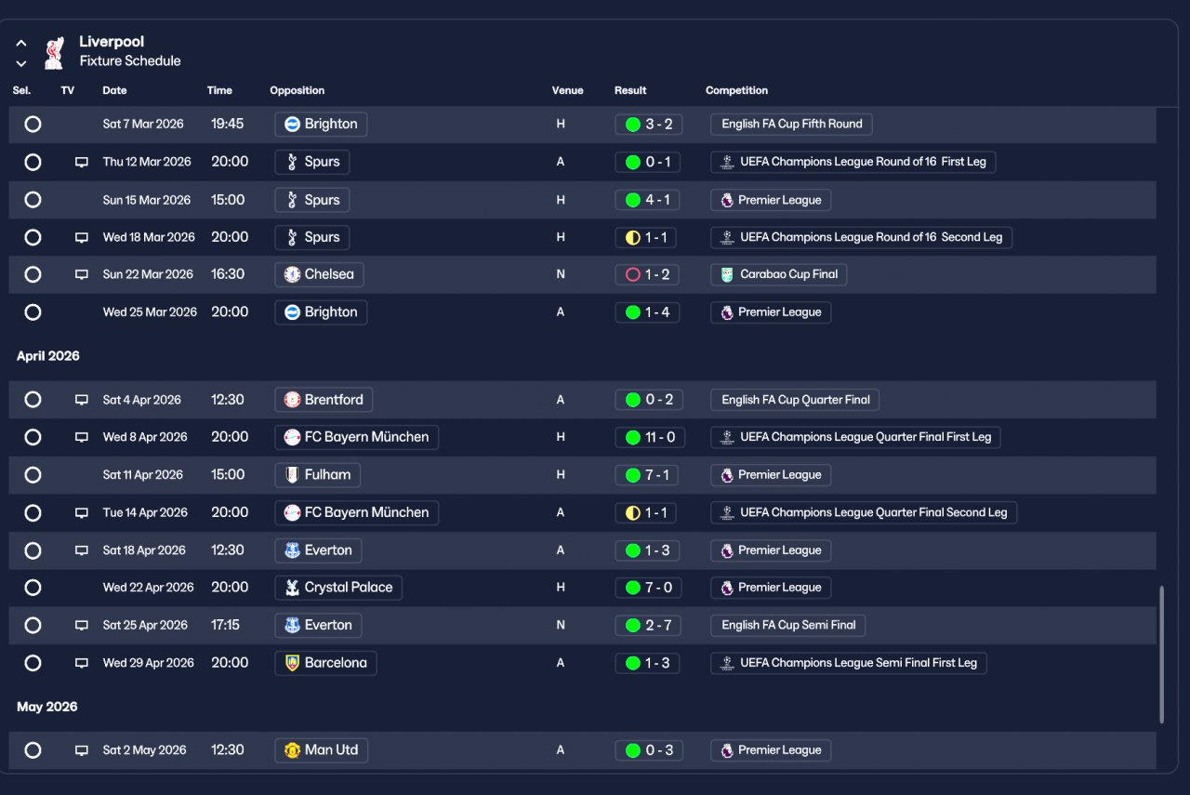Click the Brentford badge icon
1190x795 pixels.
(292, 400)
